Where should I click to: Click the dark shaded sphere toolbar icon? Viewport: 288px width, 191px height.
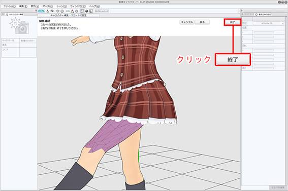coord(86,11)
